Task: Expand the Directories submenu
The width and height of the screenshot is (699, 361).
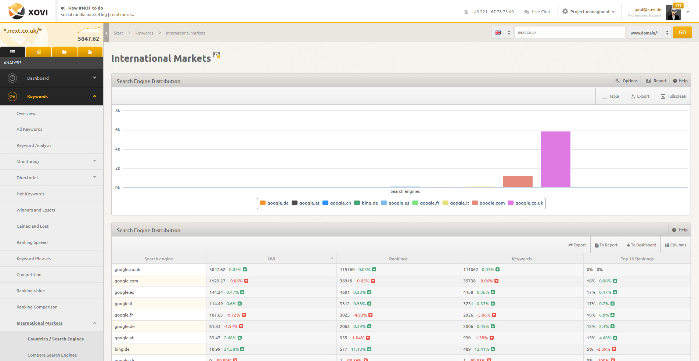Action: (x=94, y=177)
